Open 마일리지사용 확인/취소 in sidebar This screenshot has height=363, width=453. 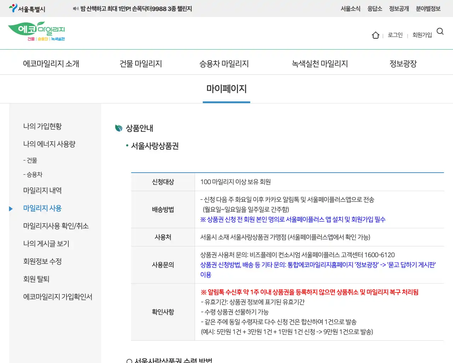(56, 226)
